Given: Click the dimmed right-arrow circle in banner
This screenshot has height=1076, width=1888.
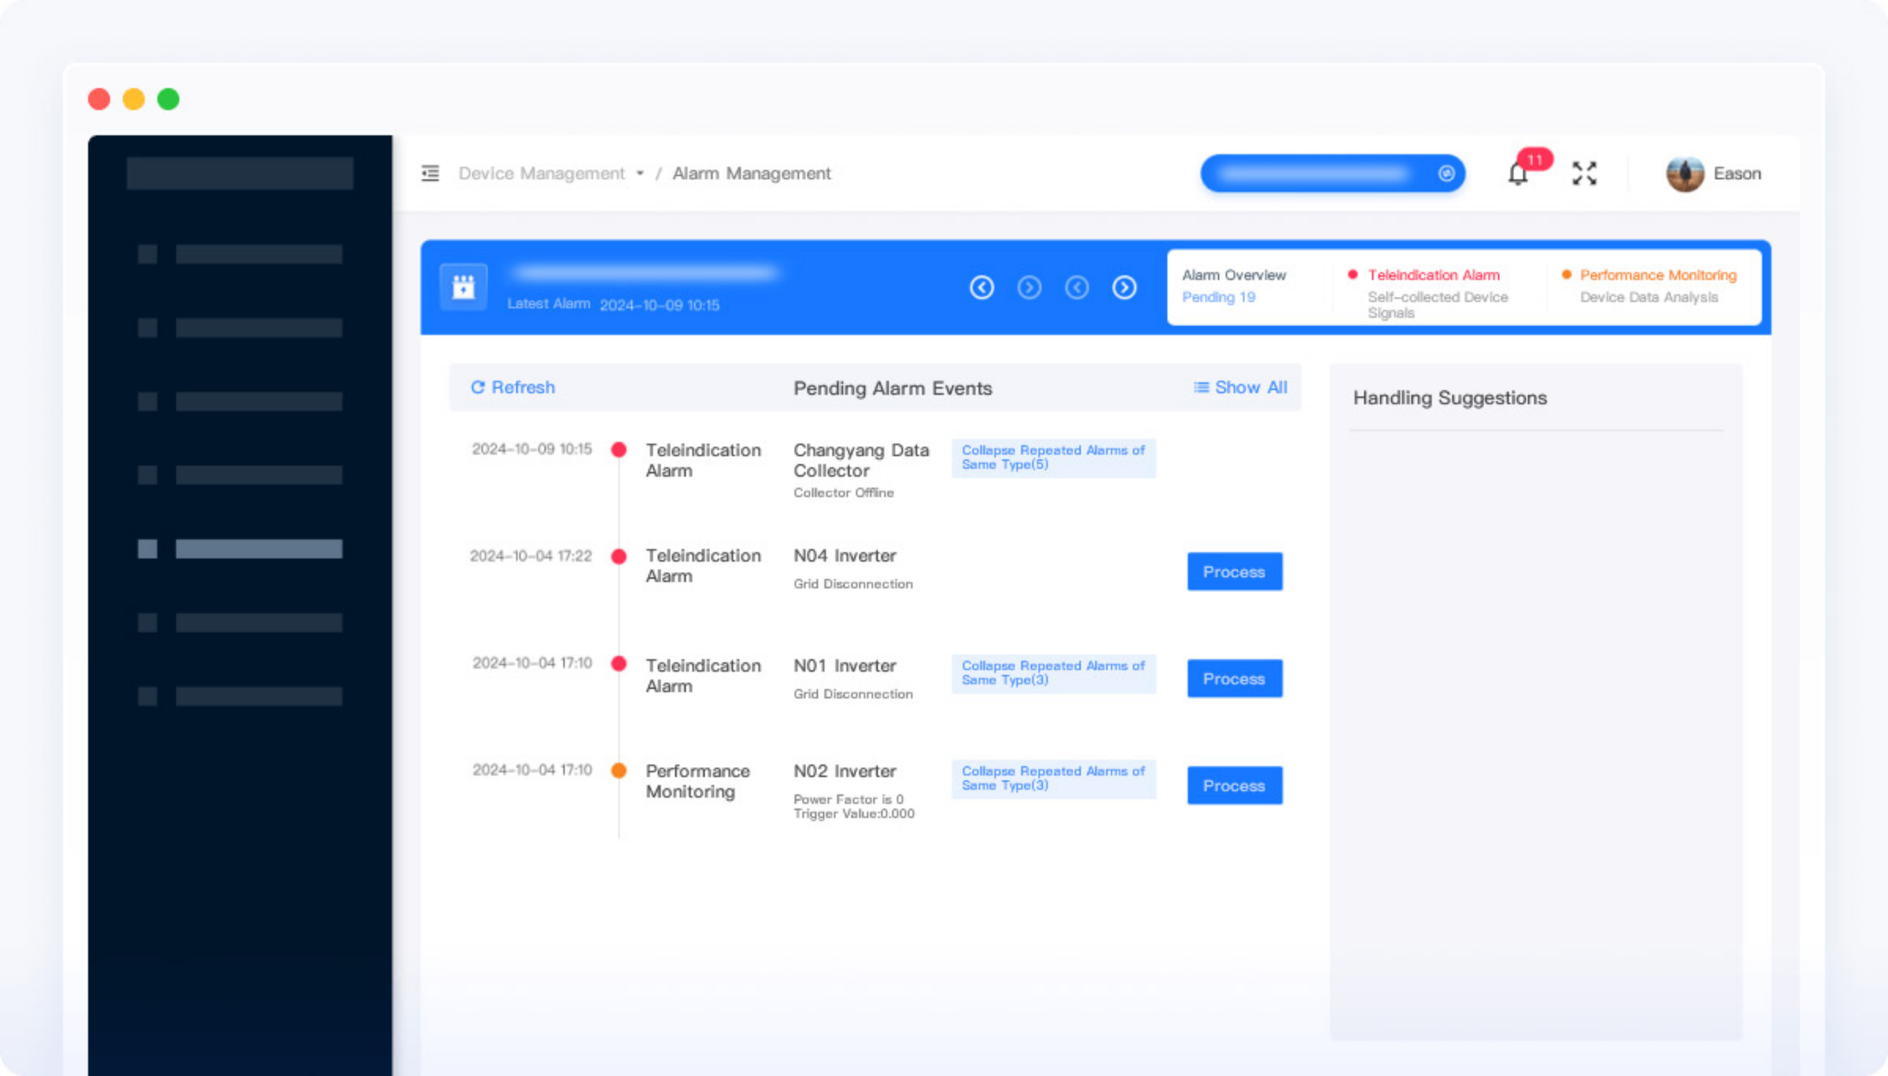Looking at the screenshot, I should (1029, 288).
